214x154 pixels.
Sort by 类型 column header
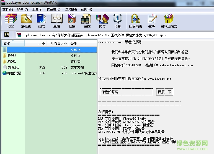point(83,44)
